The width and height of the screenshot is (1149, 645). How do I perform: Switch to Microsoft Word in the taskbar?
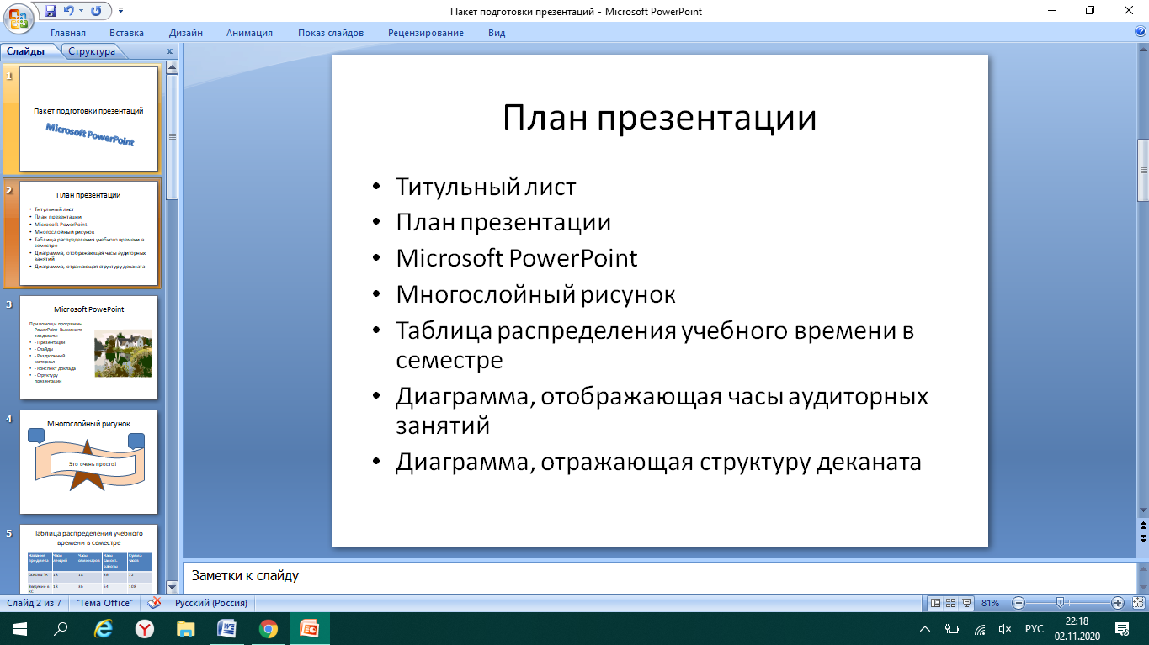coord(227,628)
